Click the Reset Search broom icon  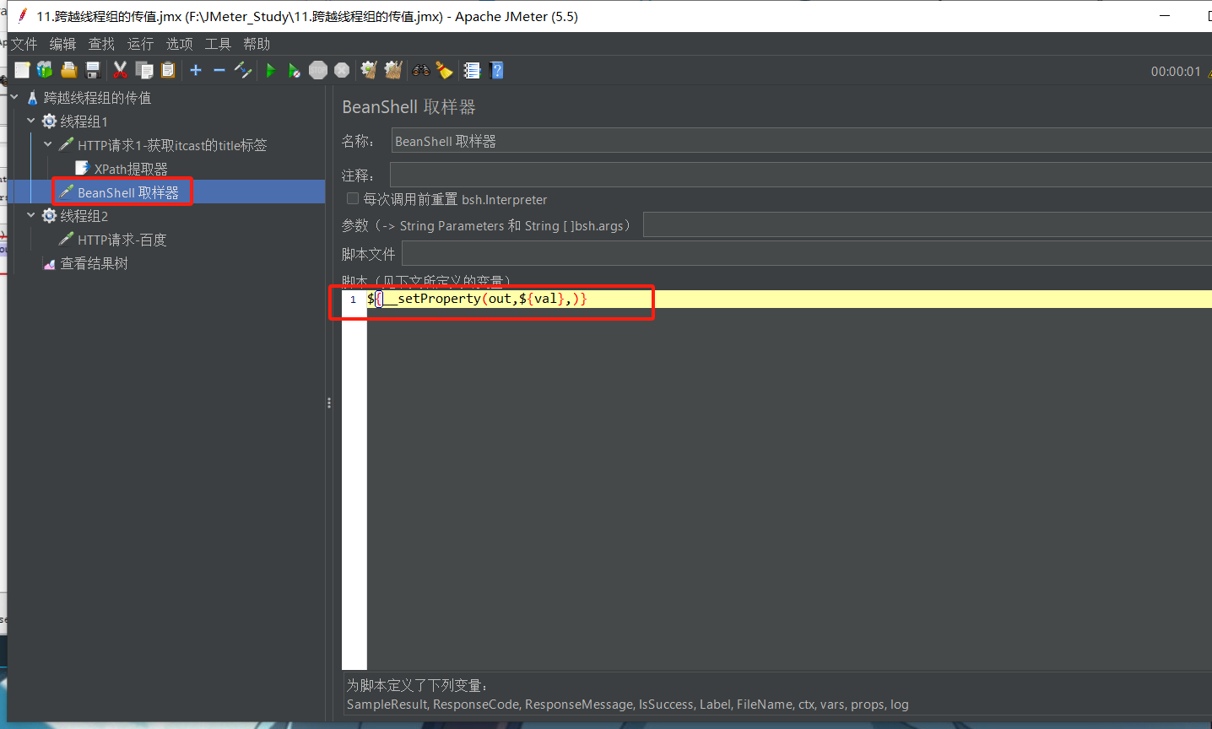444,70
